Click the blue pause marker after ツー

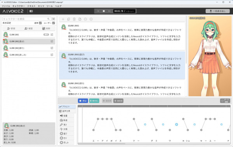click(145, 125)
